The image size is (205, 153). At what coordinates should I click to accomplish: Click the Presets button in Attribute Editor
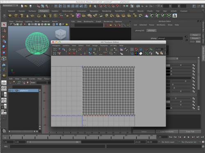point(195,38)
